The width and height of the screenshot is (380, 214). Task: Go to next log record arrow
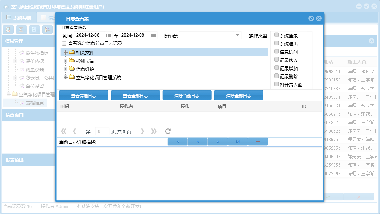[218, 142]
